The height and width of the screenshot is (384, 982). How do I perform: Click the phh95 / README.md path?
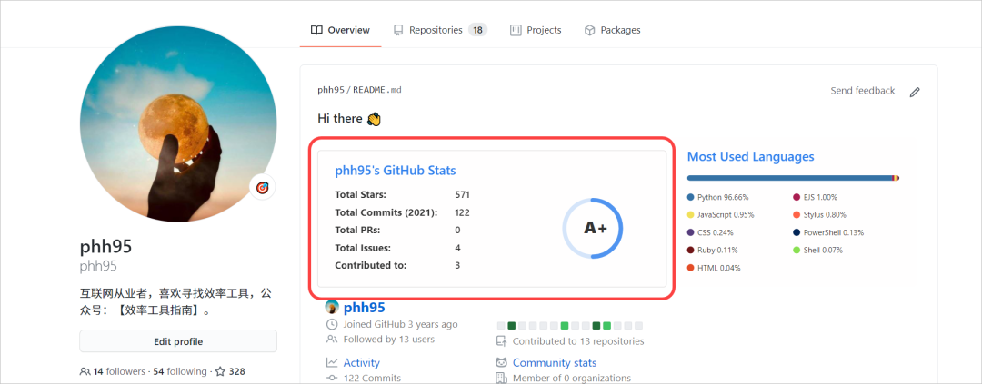(359, 90)
